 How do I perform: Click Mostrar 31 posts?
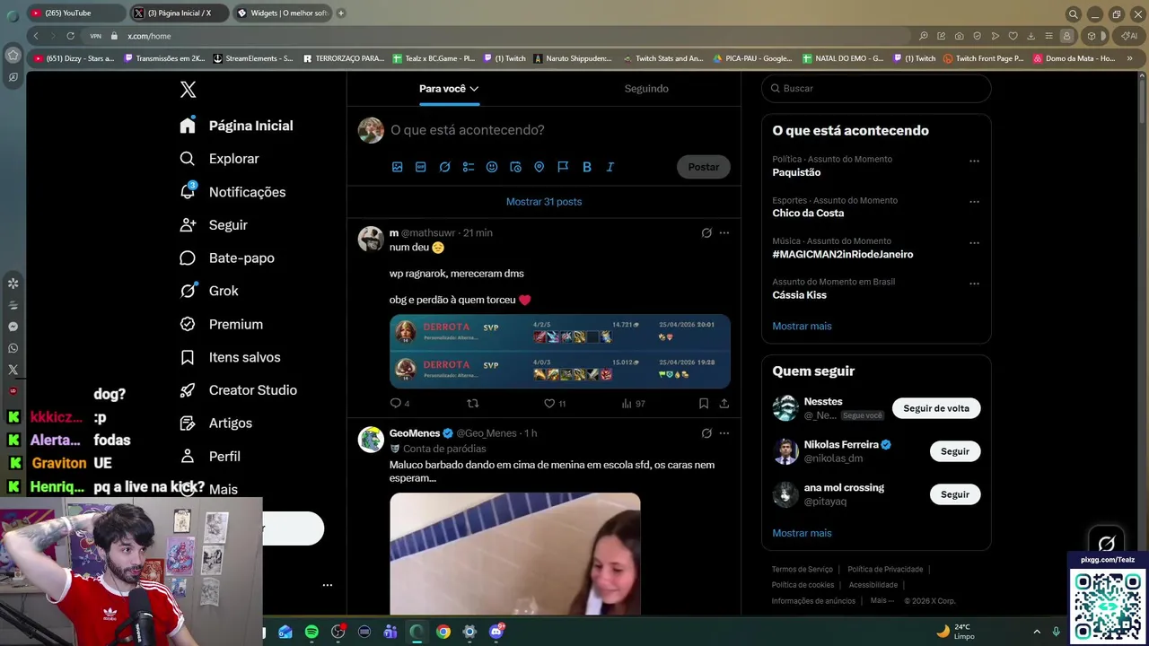(x=544, y=202)
